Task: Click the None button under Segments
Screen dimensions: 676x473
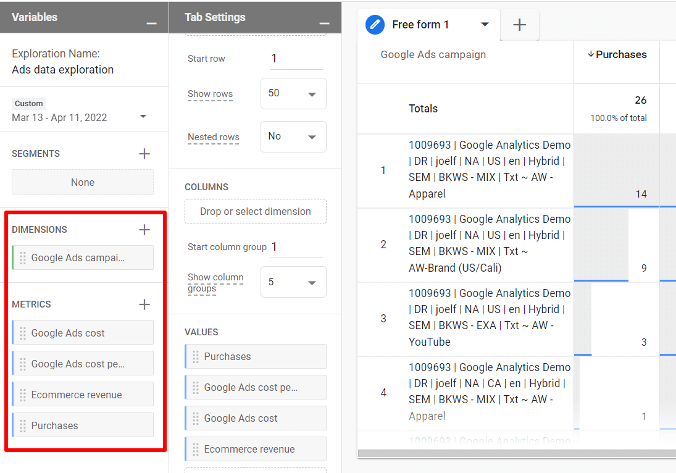Action: pyautogui.click(x=82, y=182)
